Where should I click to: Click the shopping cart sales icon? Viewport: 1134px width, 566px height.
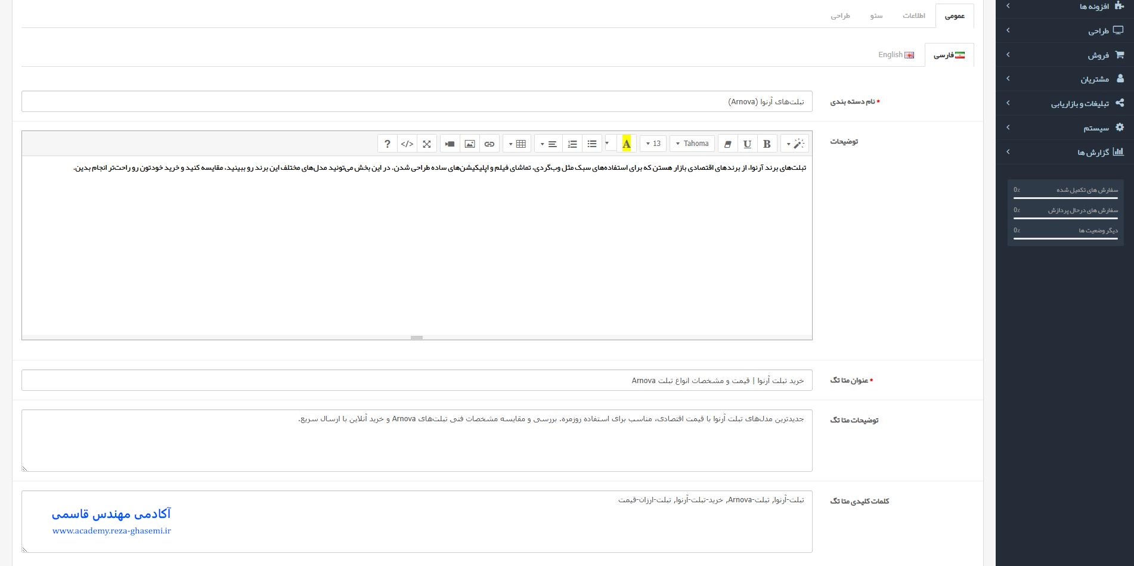(1119, 54)
